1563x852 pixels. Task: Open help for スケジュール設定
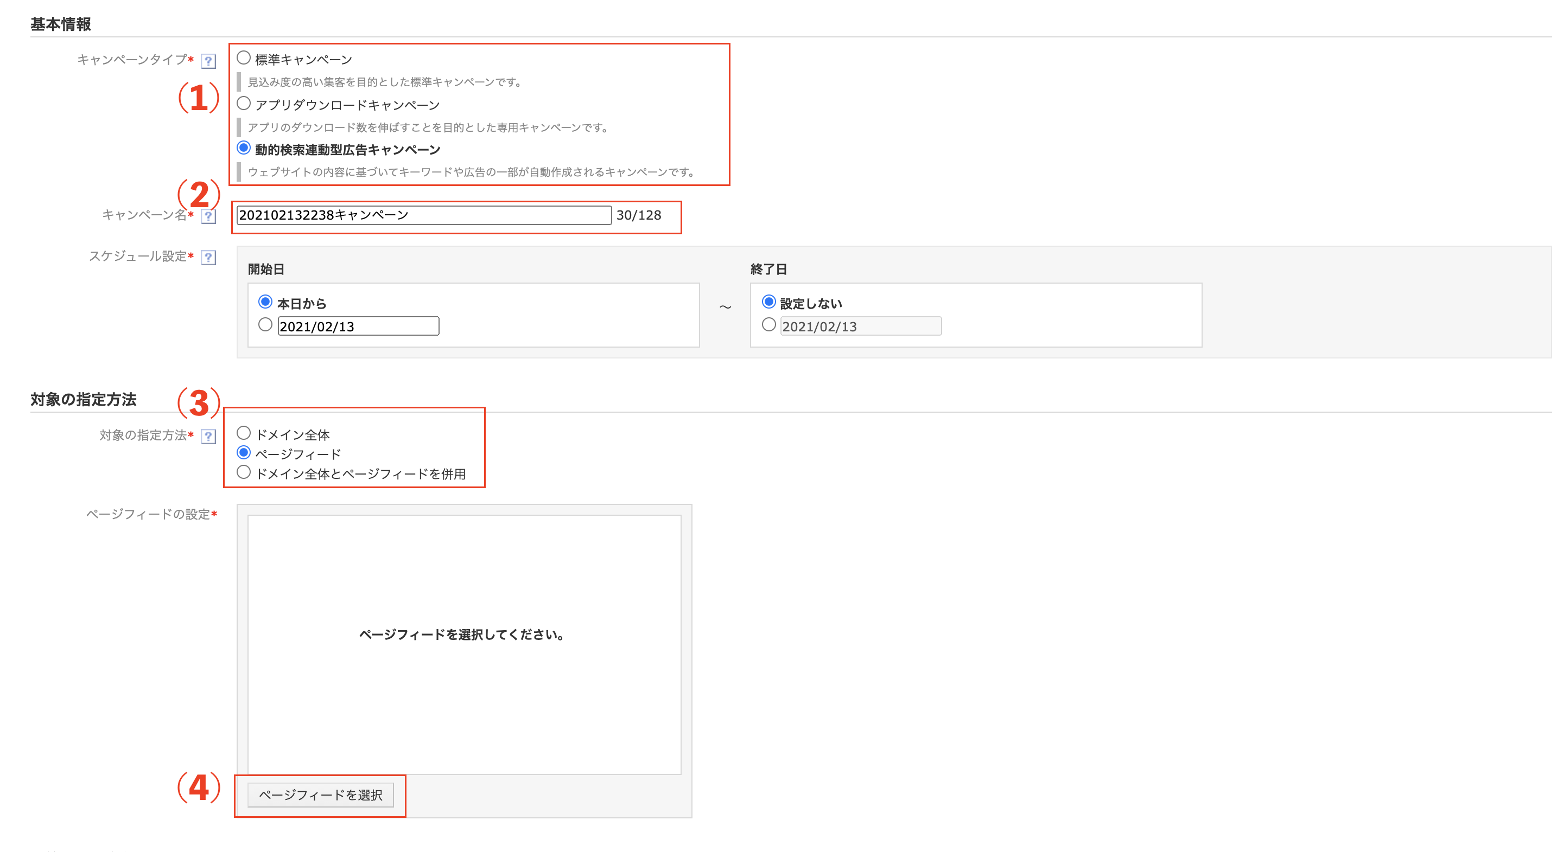(x=209, y=257)
